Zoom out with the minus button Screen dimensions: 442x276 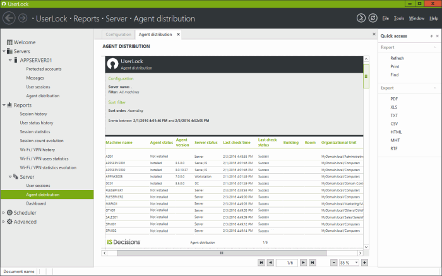(x=334, y=263)
